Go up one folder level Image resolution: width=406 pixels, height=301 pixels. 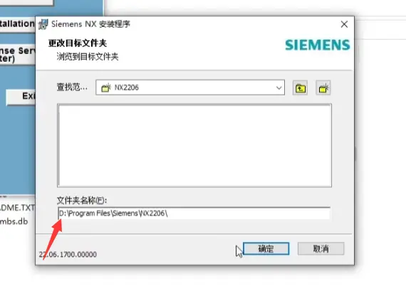300,88
